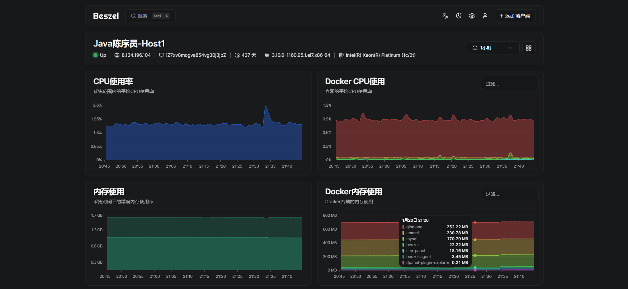The width and height of the screenshot is (628, 289).
Task: Click the clock icon beside 437 天 uptime
Action: pyautogui.click(x=237, y=55)
